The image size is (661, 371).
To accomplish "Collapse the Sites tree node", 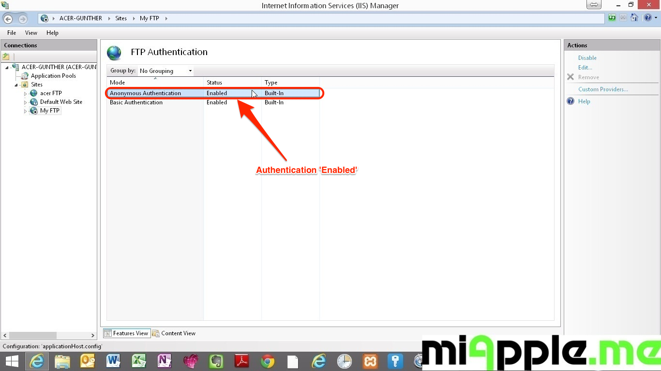I will tap(16, 85).
